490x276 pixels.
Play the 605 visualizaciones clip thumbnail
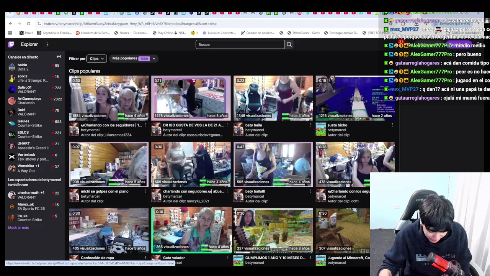pos(191,164)
